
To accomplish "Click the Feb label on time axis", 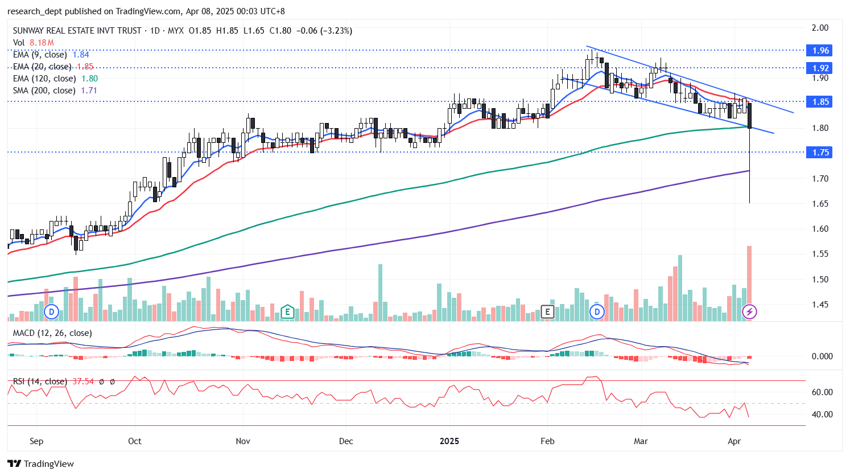I will [547, 441].
